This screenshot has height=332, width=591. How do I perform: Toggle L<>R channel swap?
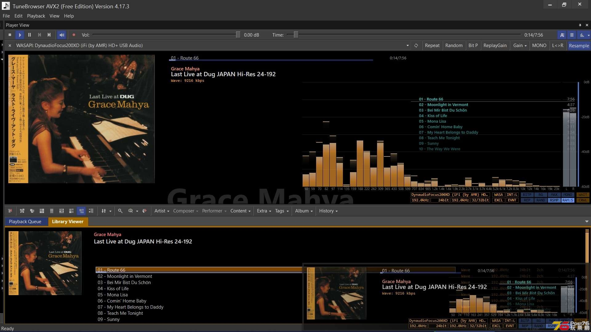pyautogui.click(x=558, y=45)
